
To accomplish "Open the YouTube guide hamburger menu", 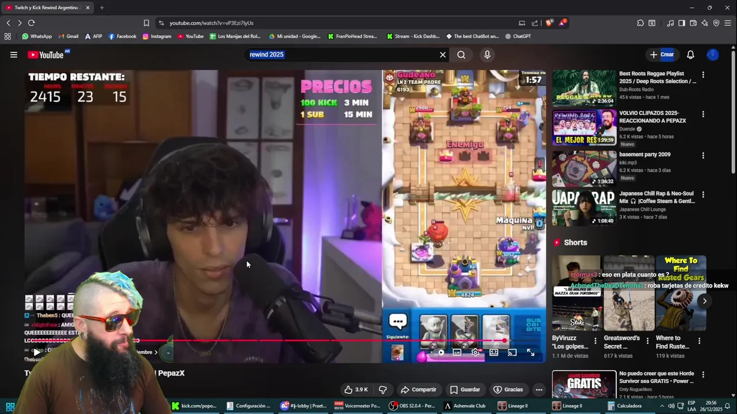I will pos(13,55).
